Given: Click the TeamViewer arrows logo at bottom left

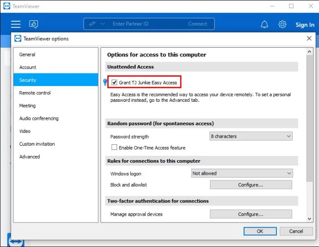Looking at the screenshot, I should (16, 241).
